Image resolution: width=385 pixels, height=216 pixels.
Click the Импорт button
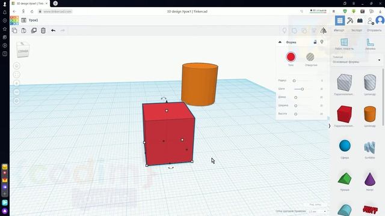(339, 31)
